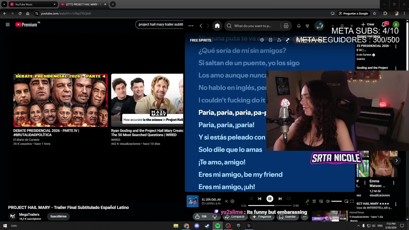Seek in Spotify song progress bar

click(x=270, y=205)
